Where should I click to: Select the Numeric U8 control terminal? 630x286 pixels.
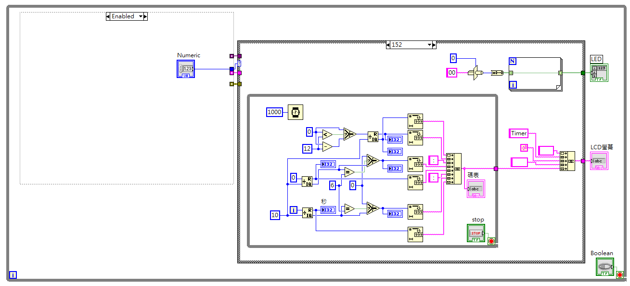point(186,69)
